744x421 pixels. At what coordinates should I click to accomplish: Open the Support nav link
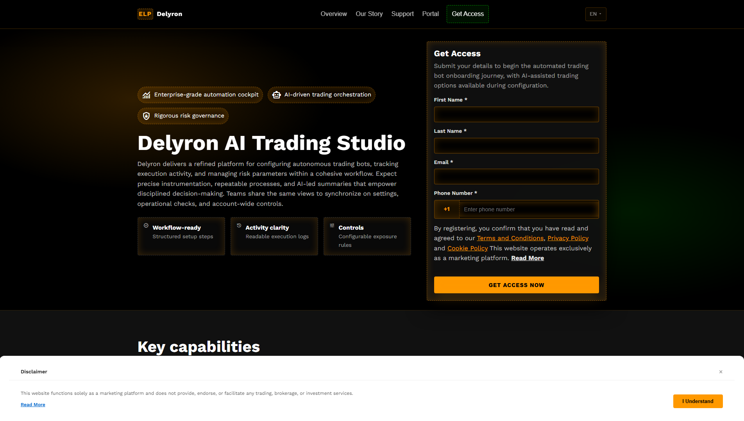[402, 14]
